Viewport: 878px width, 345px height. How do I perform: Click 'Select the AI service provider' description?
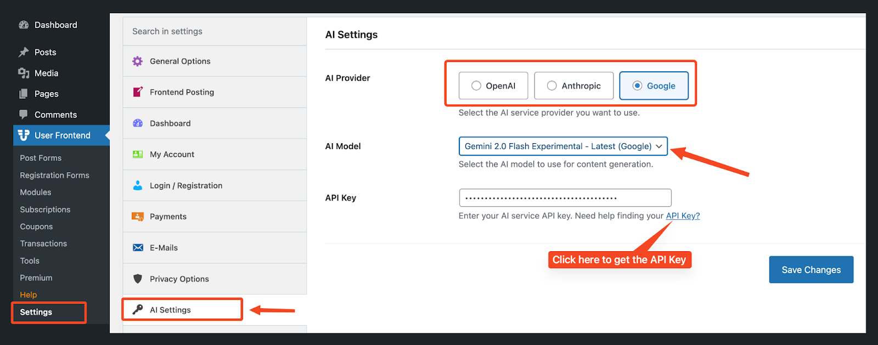click(x=549, y=112)
